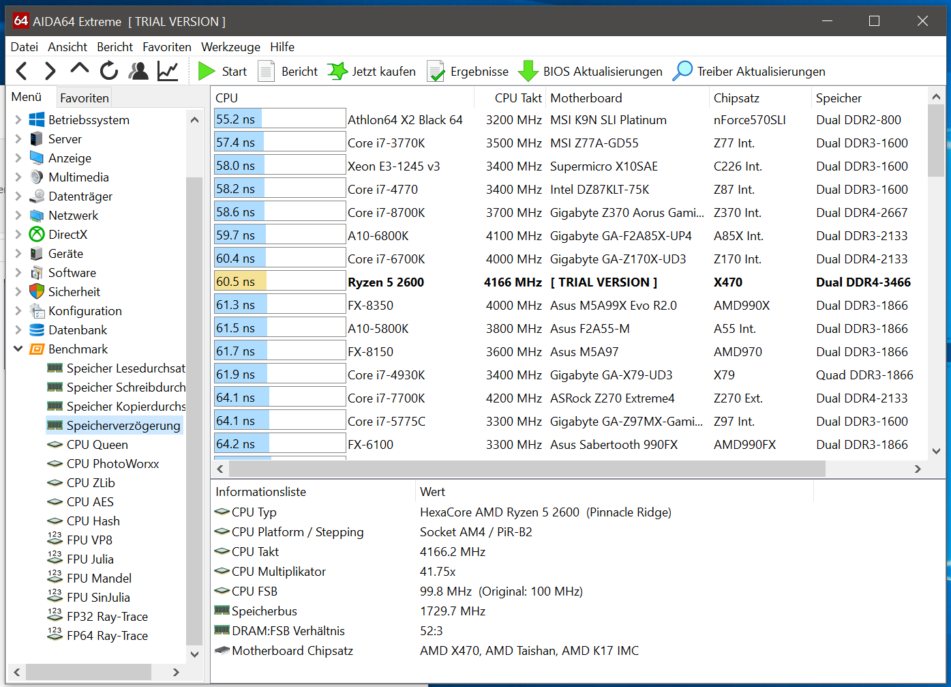Open the Ansicht menu
The image size is (951, 687).
[x=67, y=46]
